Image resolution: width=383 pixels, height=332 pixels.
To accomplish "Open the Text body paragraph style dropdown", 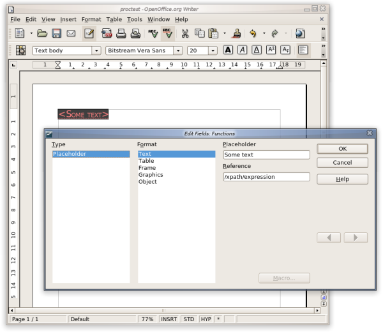I will tap(96, 50).
